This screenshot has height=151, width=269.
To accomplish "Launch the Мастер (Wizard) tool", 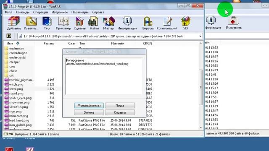I will click(x=108, y=23).
